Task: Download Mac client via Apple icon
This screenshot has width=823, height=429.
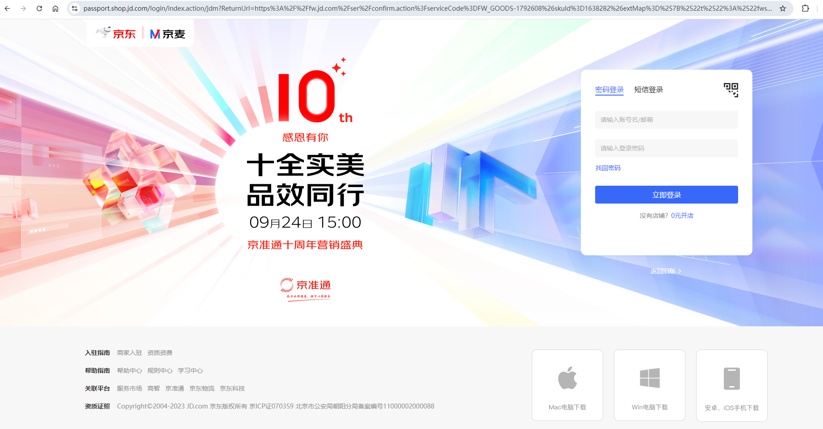Action: point(567,378)
